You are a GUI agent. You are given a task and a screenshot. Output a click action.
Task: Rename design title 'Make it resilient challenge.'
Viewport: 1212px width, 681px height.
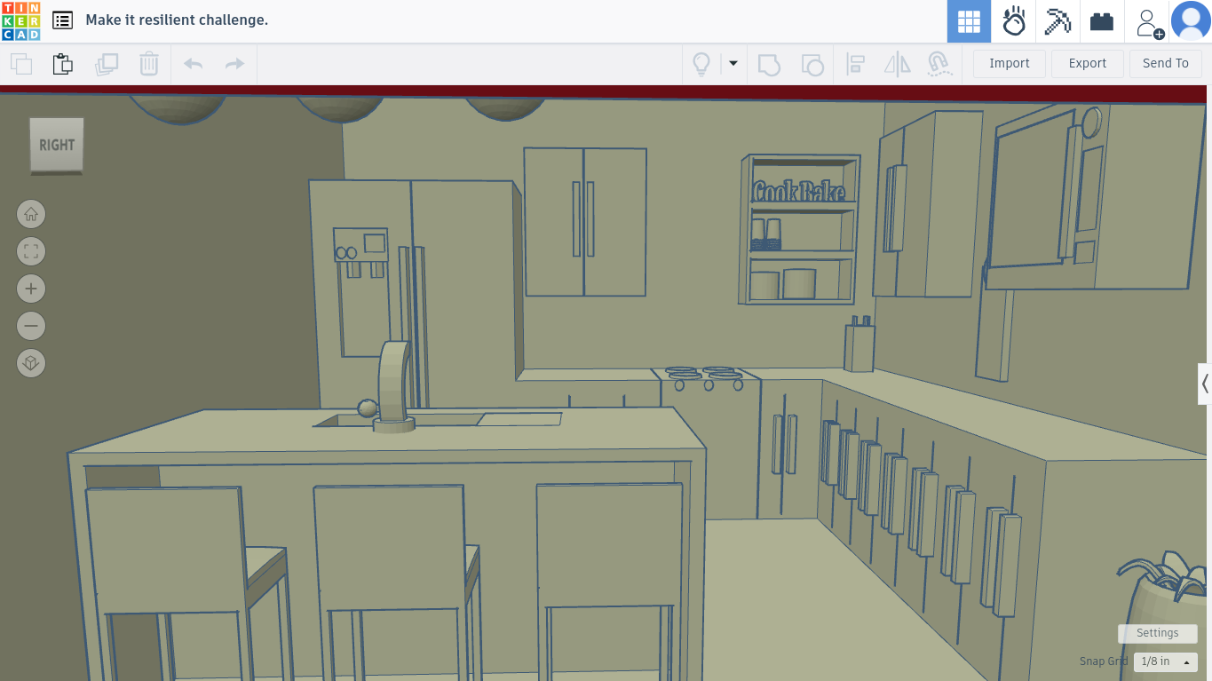point(177,20)
